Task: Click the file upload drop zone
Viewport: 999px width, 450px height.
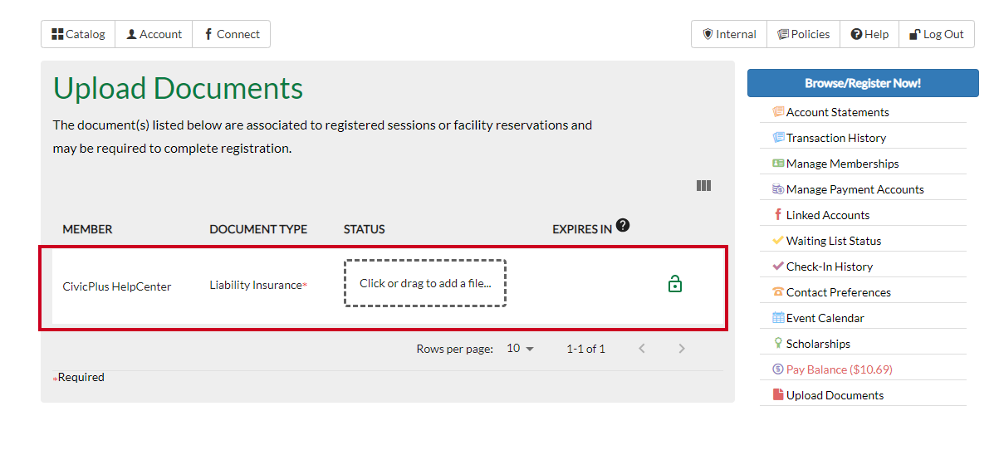Action: point(425,283)
